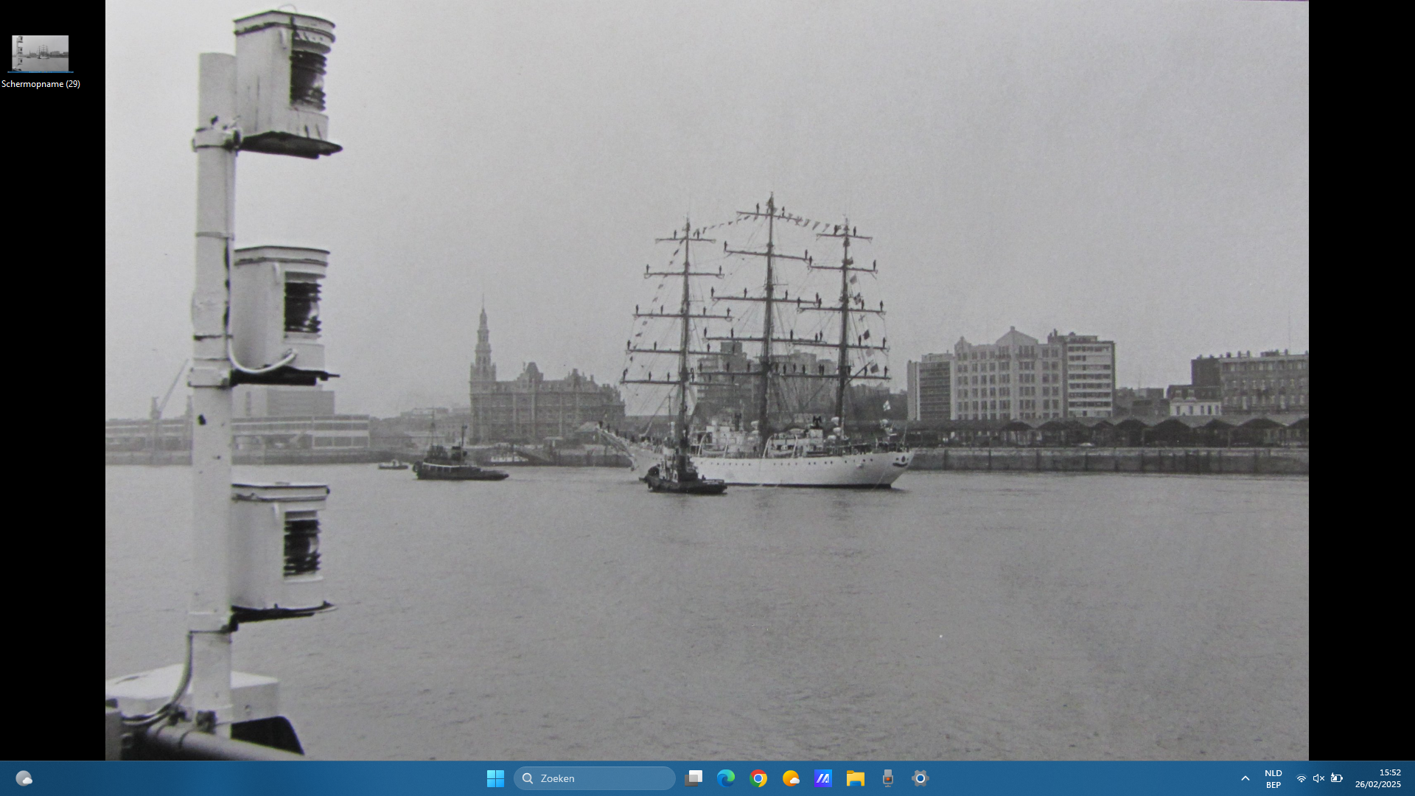Click the Wi-Fi network icon
1415x796 pixels.
pos(1302,778)
